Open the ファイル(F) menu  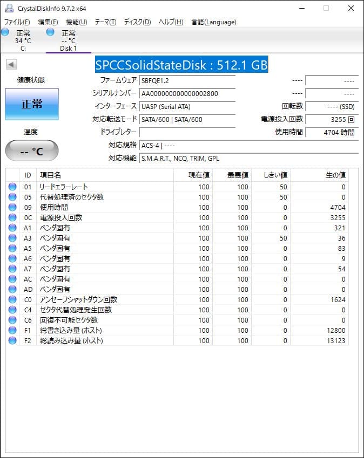[17, 22]
